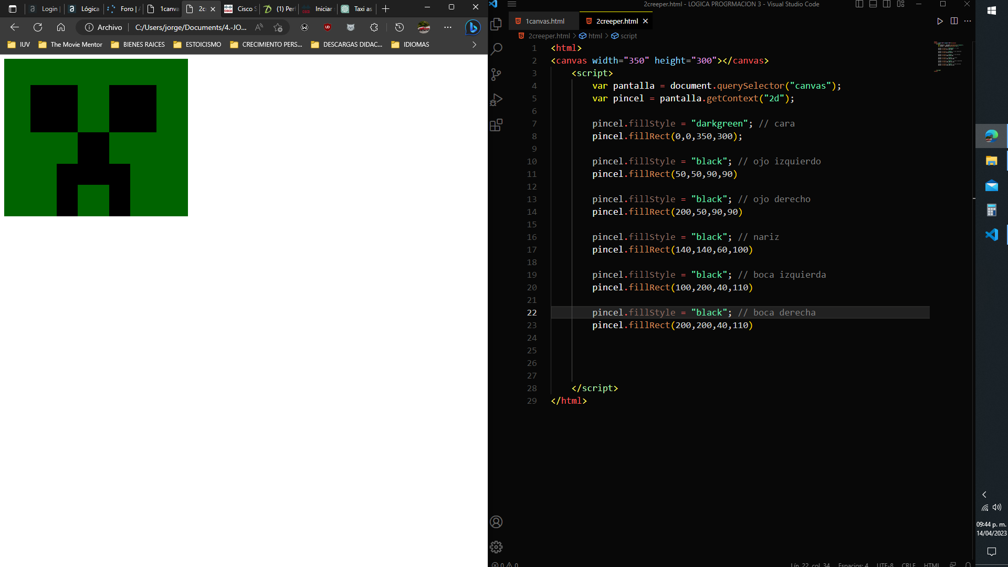Open a new browser tab
Viewport: 1008px width, 567px height.
385,9
